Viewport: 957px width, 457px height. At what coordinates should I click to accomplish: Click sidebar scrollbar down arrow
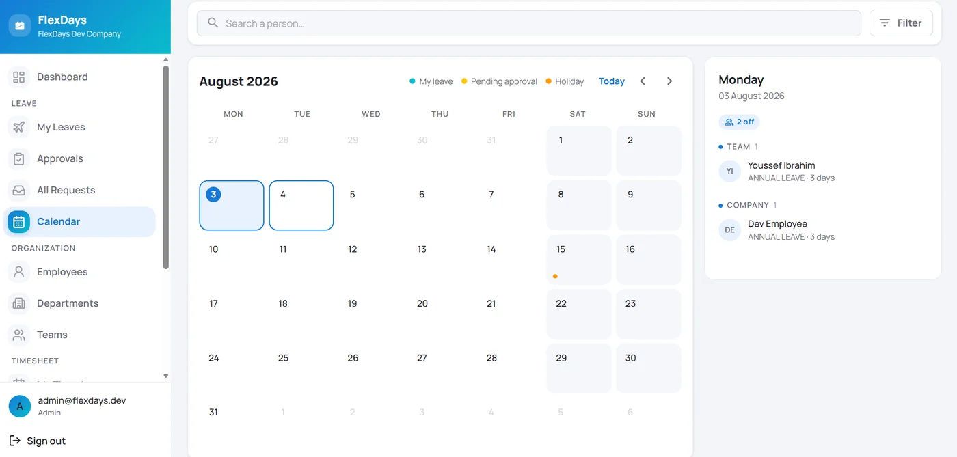pyautogui.click(x=165, y=376)
